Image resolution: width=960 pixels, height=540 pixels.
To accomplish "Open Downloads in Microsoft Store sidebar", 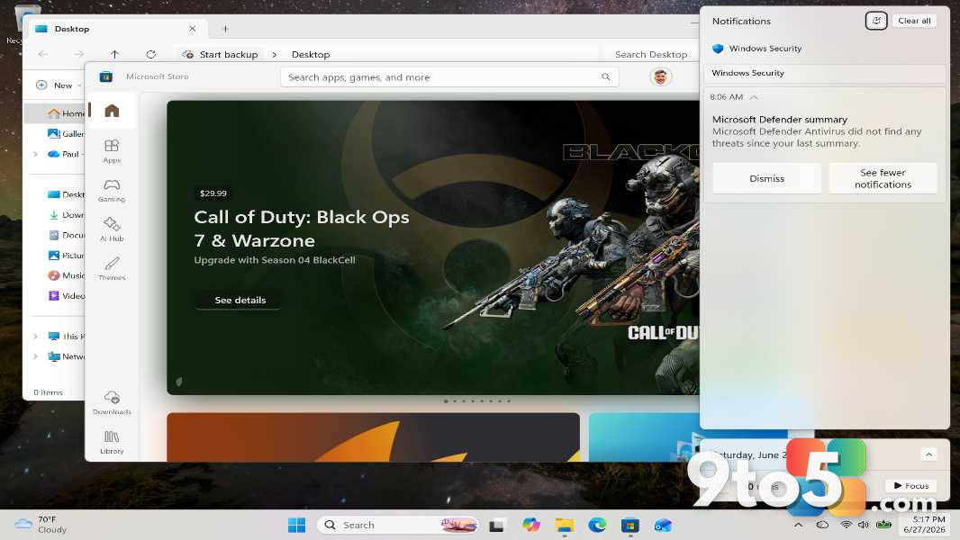I will coord(112,403).
